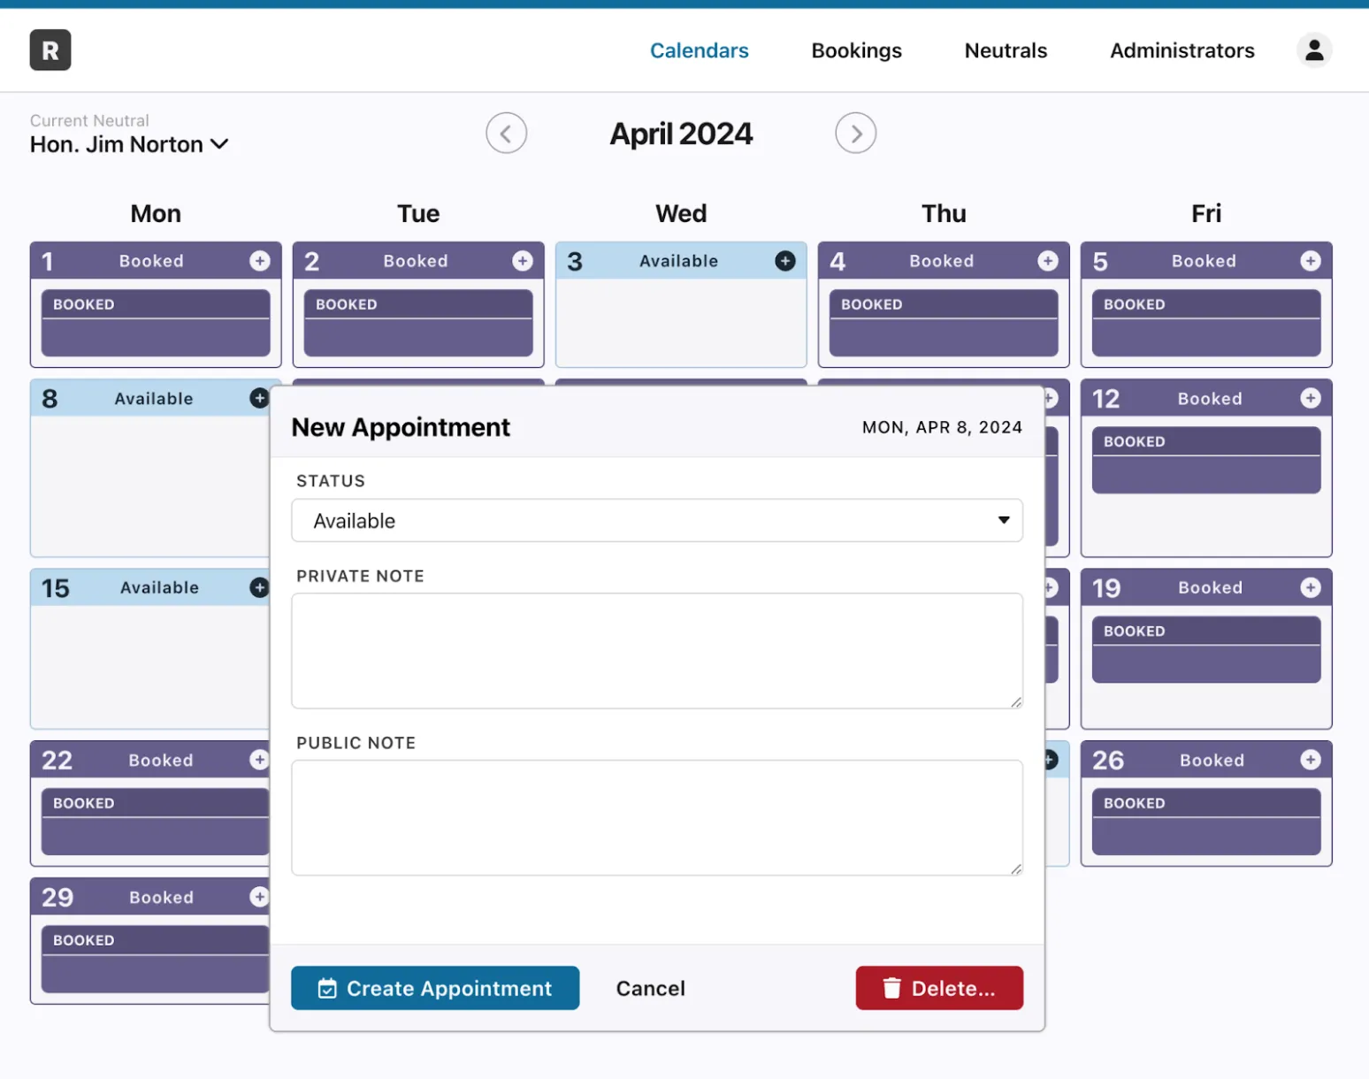Add appointment on day 15 plus icon

coord(259,587)
